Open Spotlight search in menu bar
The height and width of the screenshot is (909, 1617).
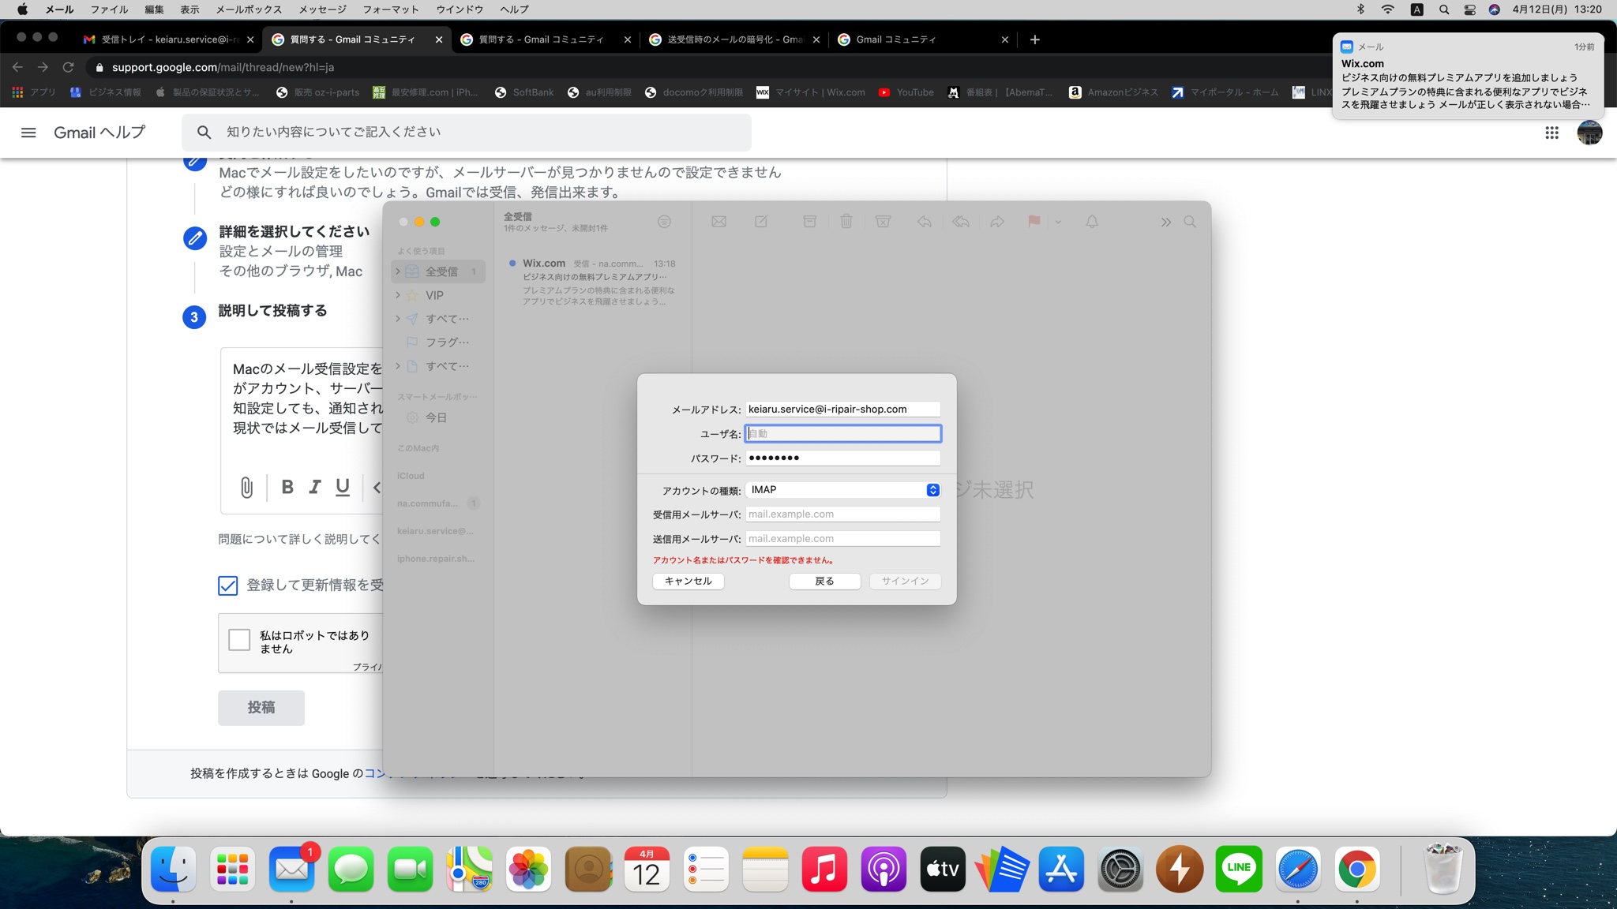click(1444, 9)
